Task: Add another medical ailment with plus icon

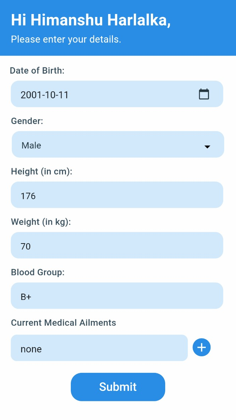Action: pyautogui.click(x=202, y=347)
